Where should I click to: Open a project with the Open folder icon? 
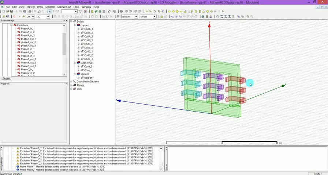7,11
